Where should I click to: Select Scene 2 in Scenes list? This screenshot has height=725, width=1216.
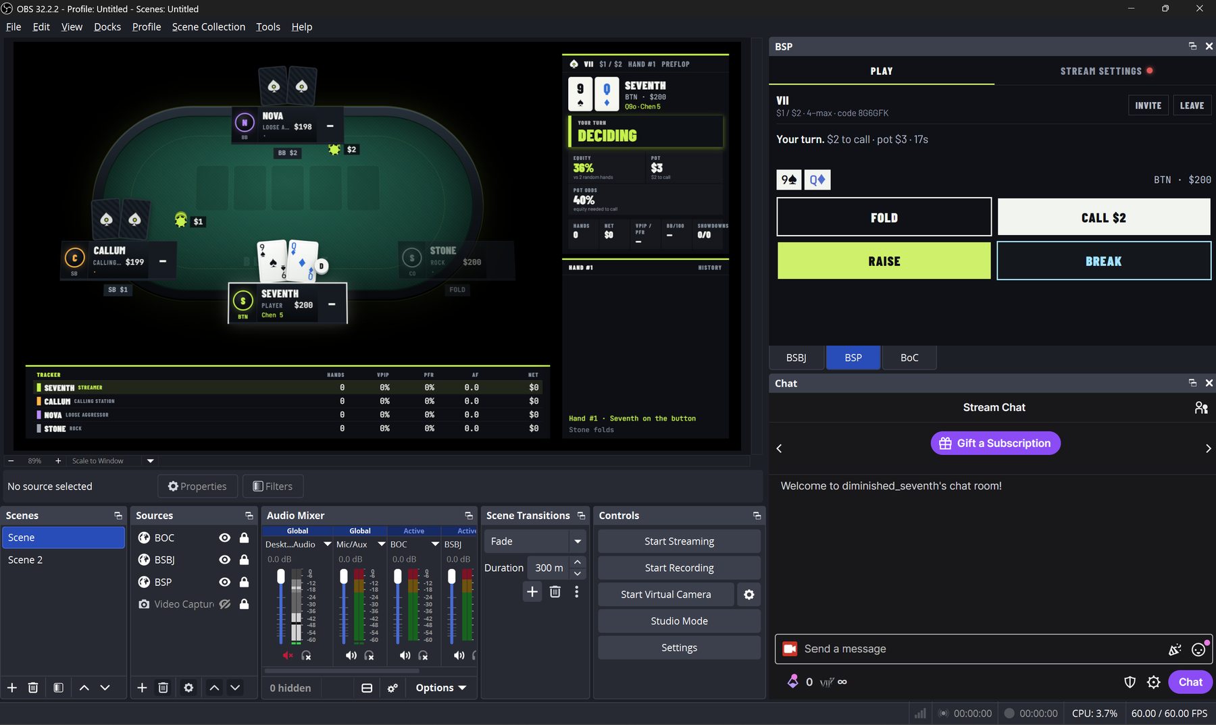[x=63, y=560]
